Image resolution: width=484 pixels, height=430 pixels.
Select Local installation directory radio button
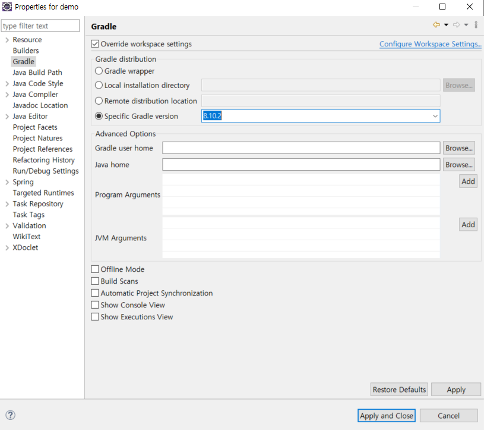click(x=99, y=85)
